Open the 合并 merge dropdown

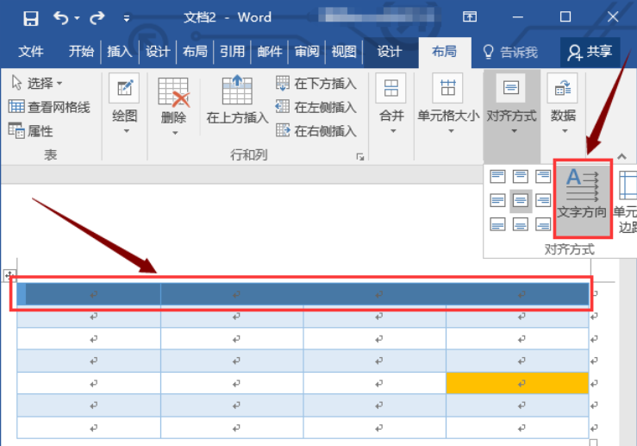click(391, 105)
